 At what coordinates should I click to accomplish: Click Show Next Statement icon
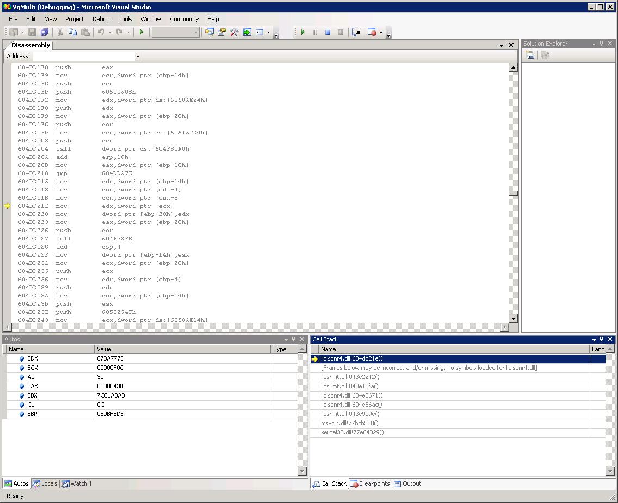point(356,32)
